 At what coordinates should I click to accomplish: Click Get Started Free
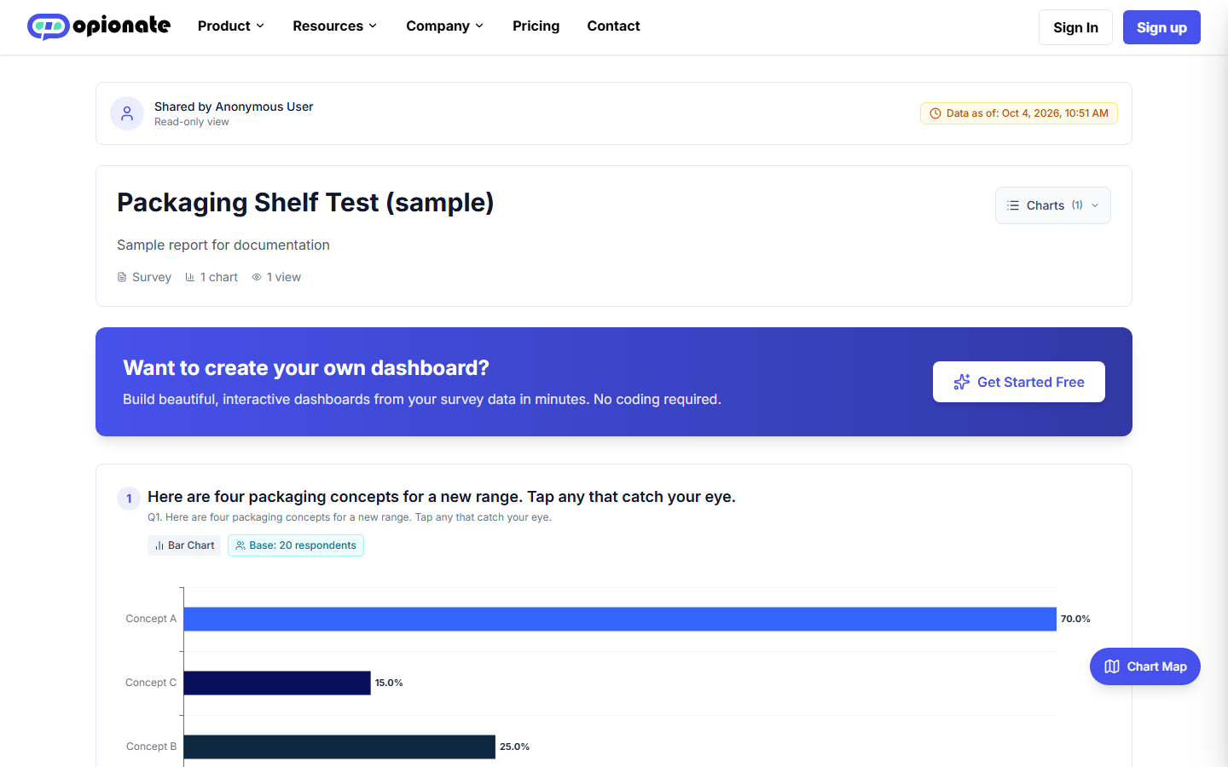[1019, 382]
